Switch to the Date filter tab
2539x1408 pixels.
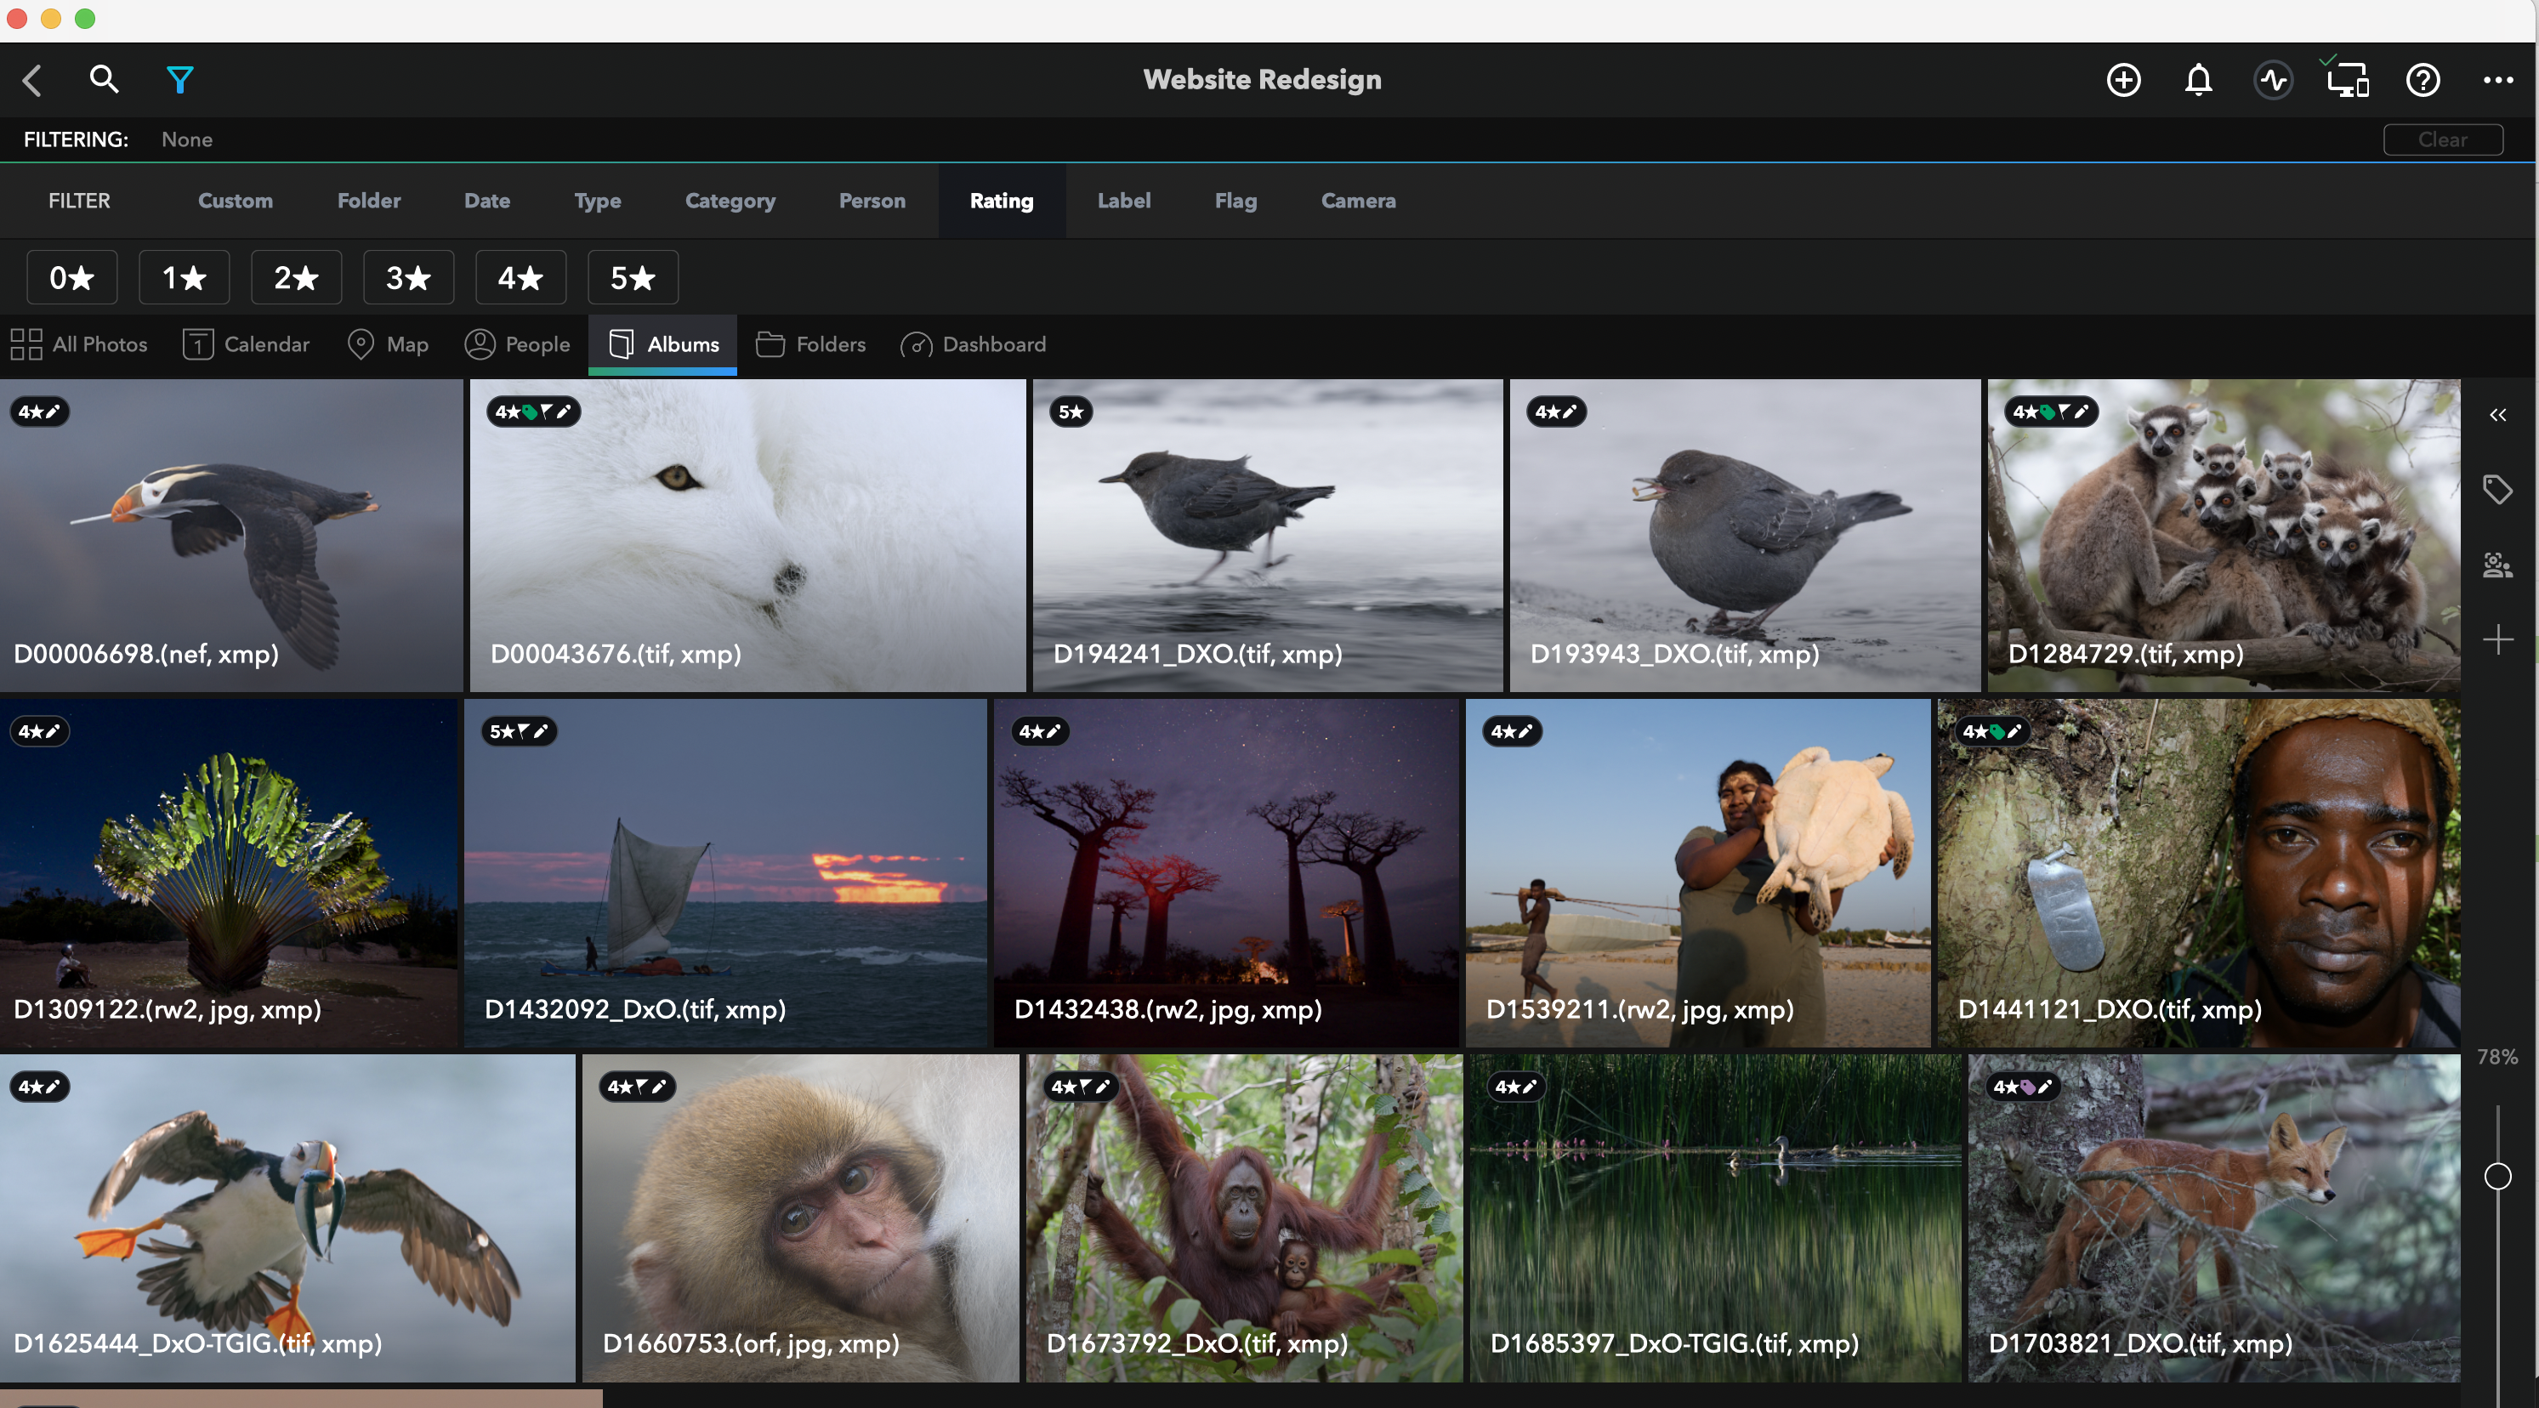[x=487, y=201]
